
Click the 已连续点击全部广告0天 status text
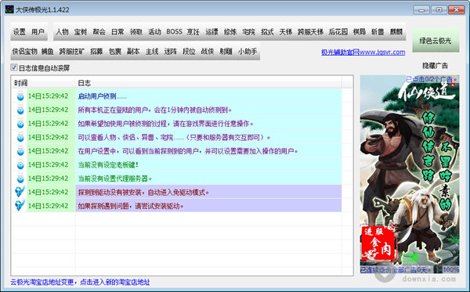[x=396, y=269]
